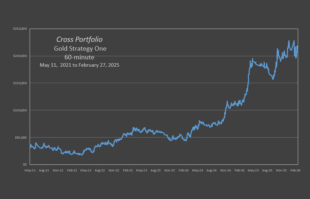Select the Aug-23 x-axis label
310x199 pixels.
pos(156,170)
